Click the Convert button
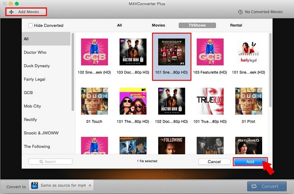Screen dimensions: 294x194 click(267, 186)
